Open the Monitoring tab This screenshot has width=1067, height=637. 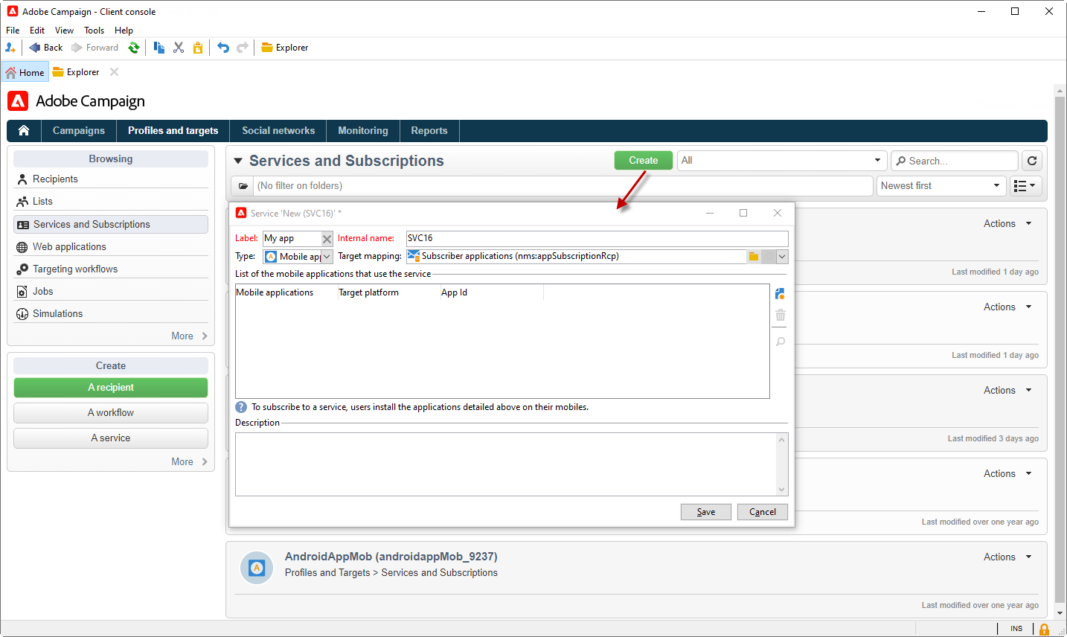tap(363, 130)
